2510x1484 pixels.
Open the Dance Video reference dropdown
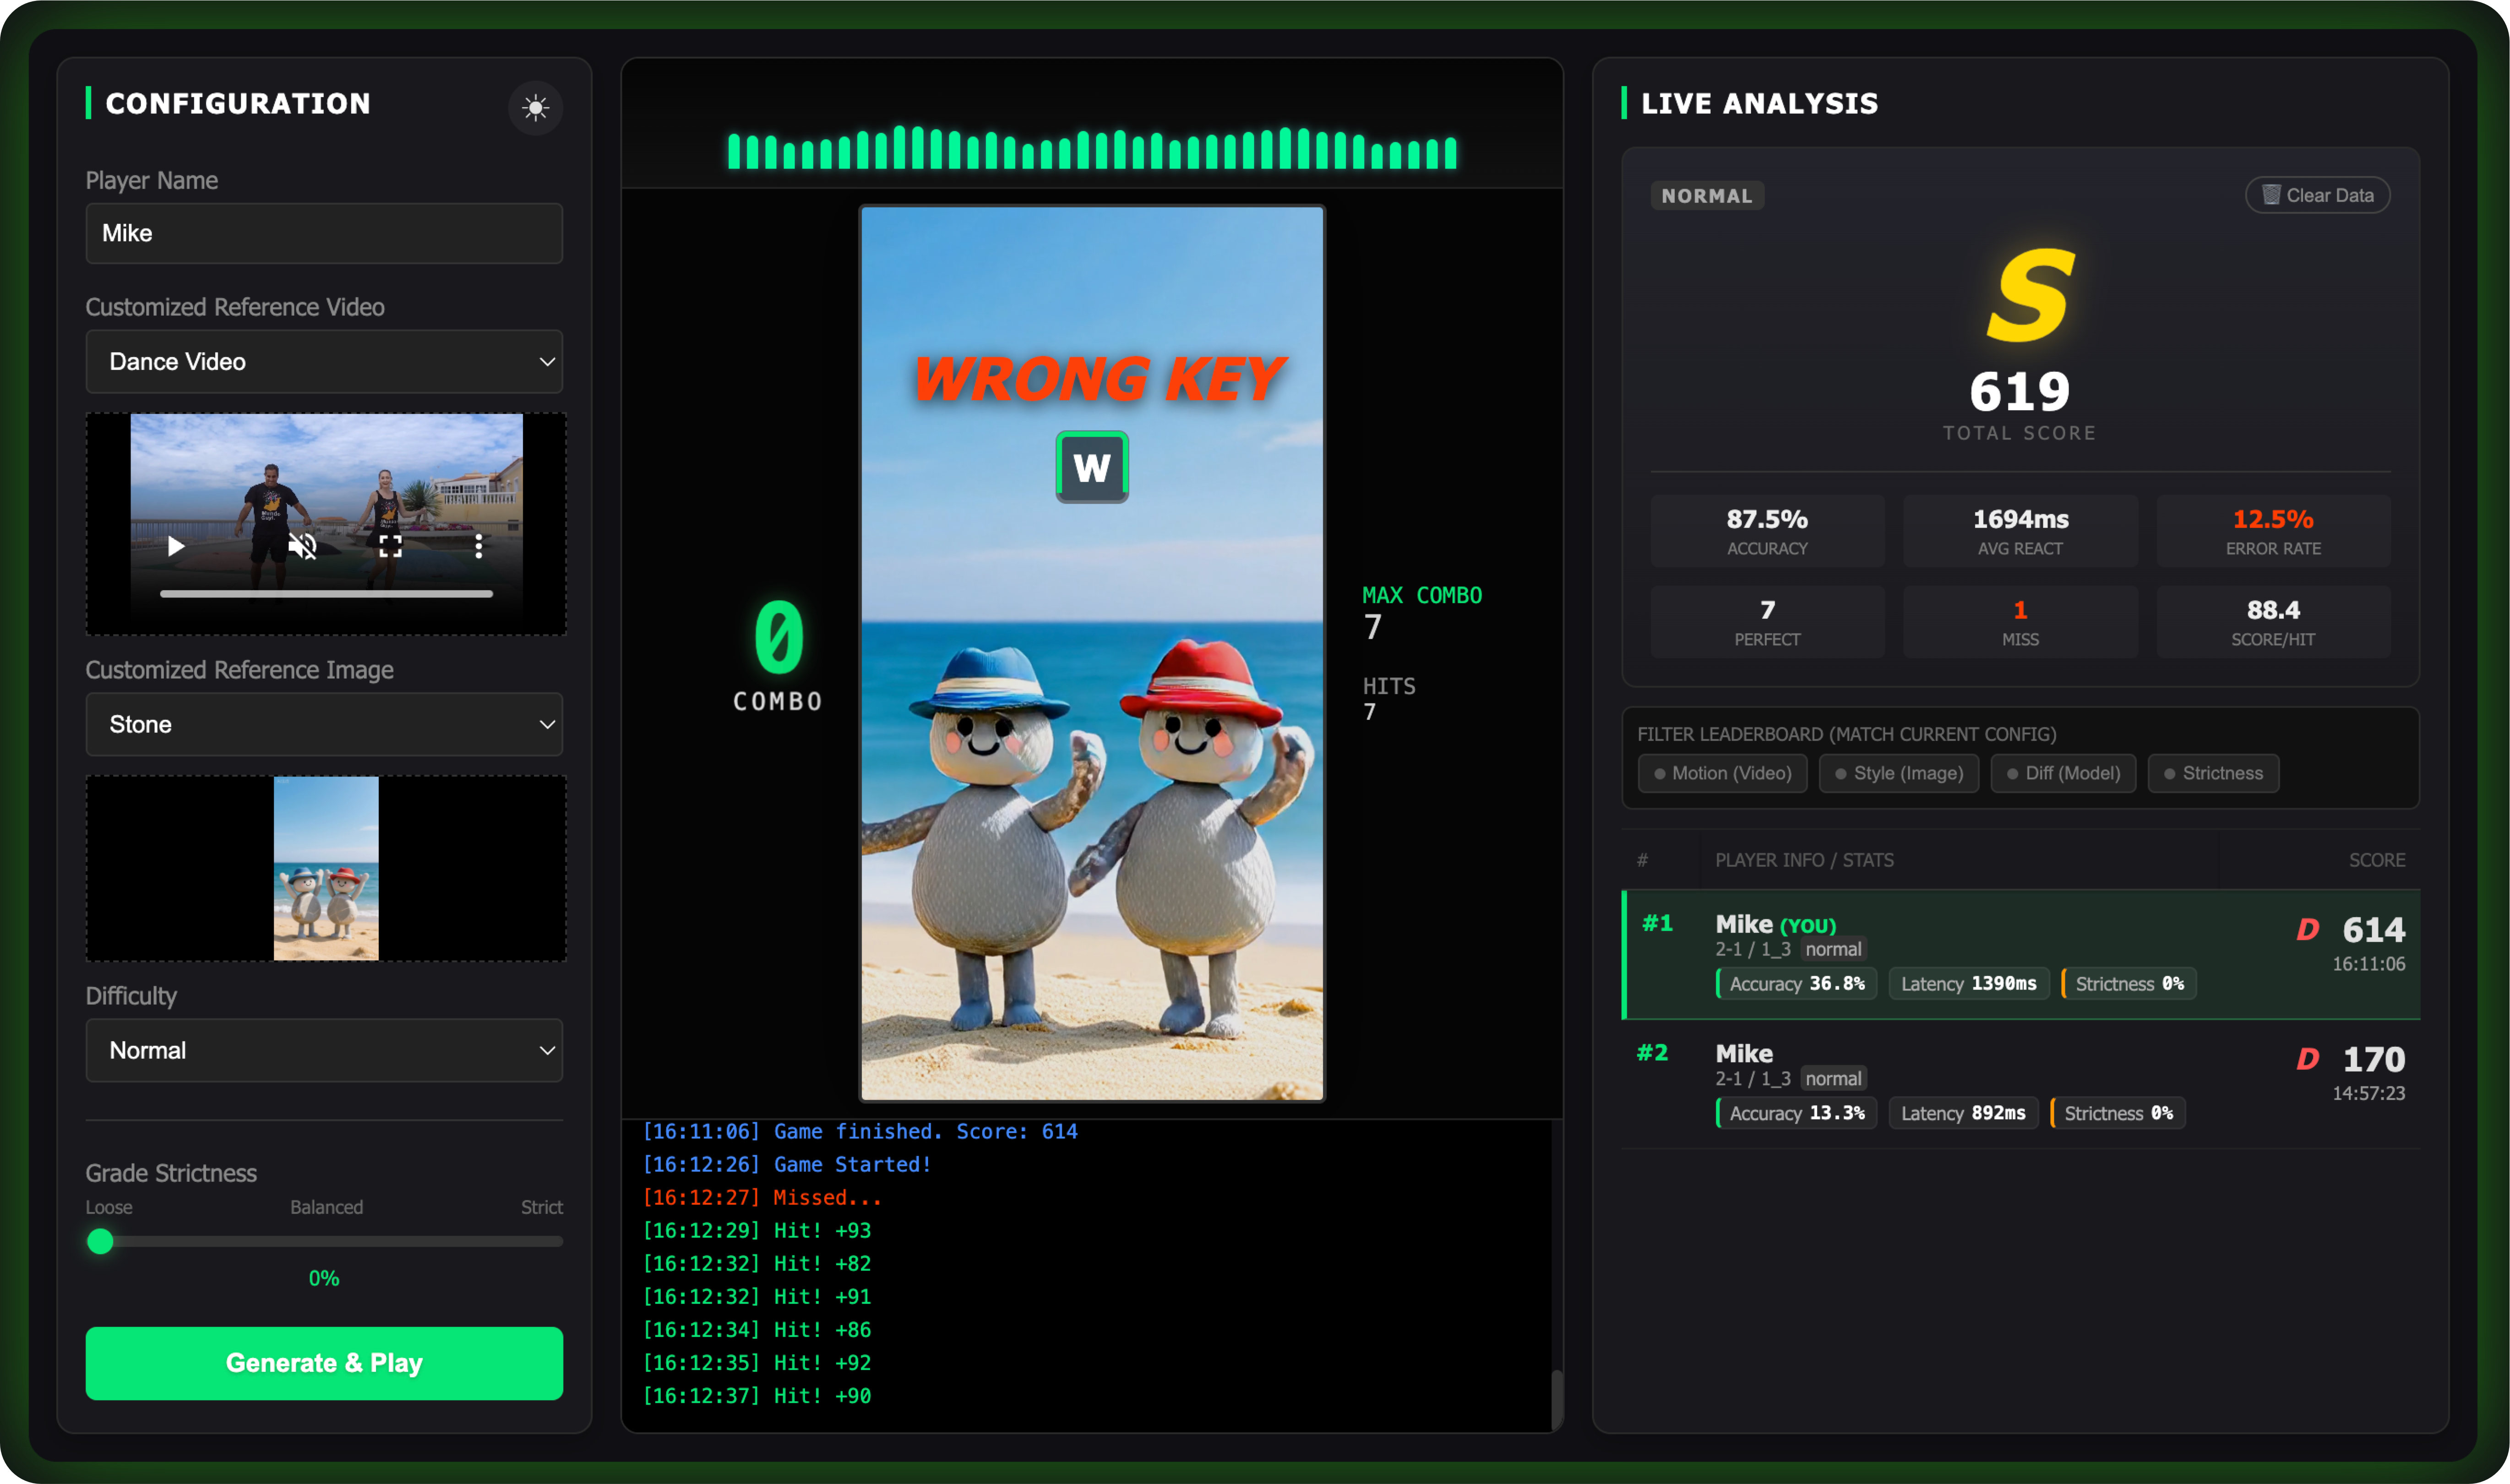[x=324, y=361]
